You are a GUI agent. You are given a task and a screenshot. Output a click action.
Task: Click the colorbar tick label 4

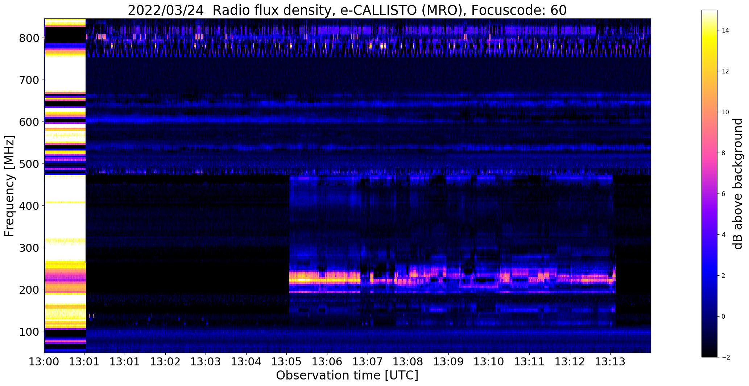pos(724,235)
